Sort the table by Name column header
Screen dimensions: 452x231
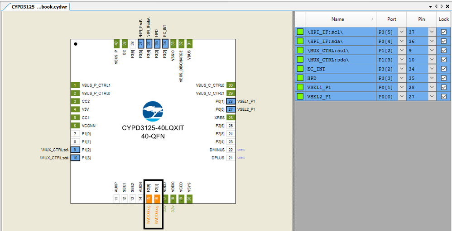tap(341, 19)
